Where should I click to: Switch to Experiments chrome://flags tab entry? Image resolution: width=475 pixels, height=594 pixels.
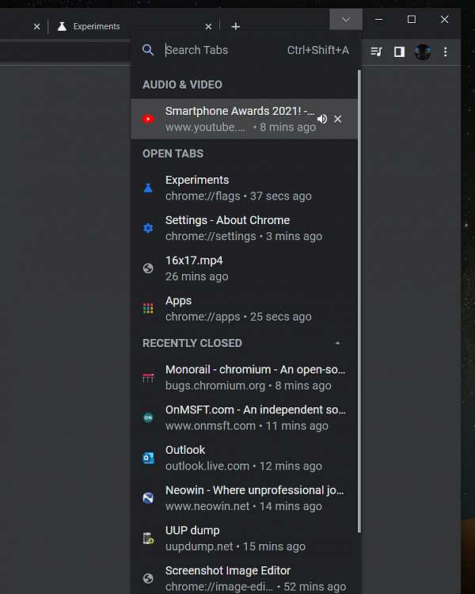click(x=244, y=188)
